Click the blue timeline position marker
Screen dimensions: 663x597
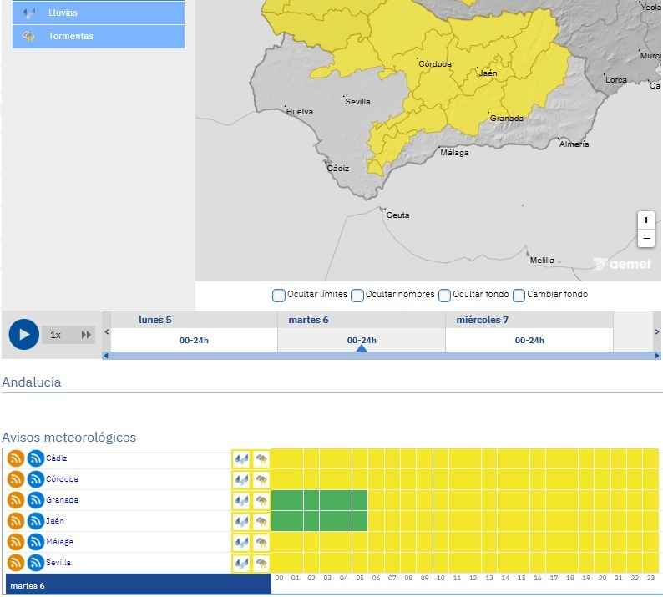(362, 348)
